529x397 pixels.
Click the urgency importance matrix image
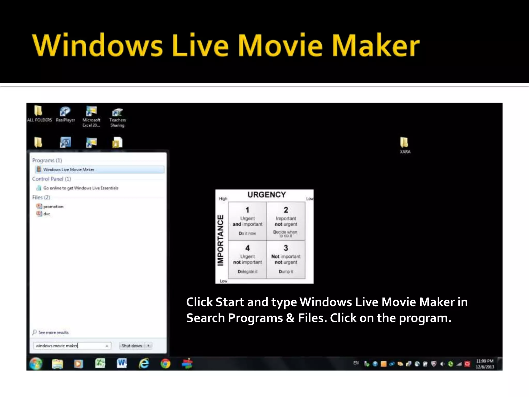coord(264,236)
